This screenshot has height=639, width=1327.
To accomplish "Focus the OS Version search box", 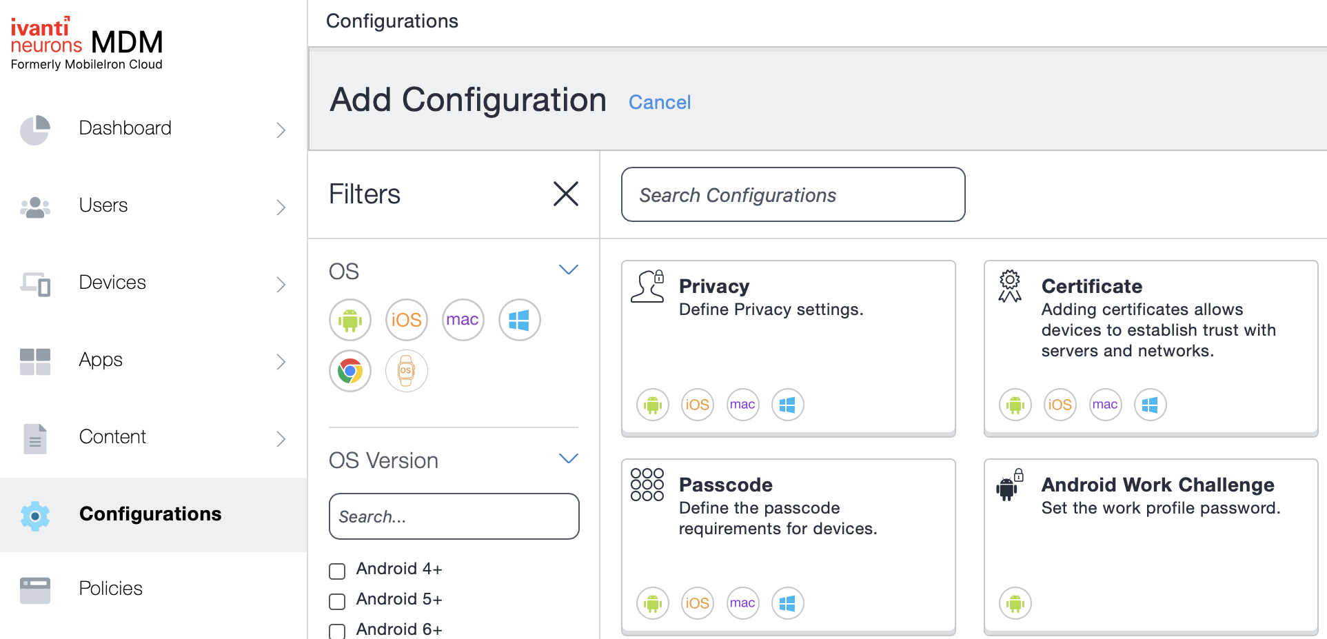I will click(x=454, y=516).
